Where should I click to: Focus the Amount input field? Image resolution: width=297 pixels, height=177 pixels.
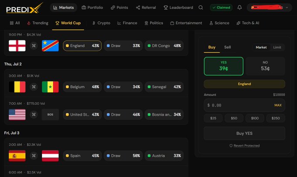click(x=244, y=105)
